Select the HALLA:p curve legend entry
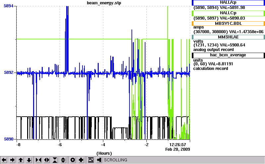Image resolution: width=265 pixels, height=164 pixels. pos(228,3)
